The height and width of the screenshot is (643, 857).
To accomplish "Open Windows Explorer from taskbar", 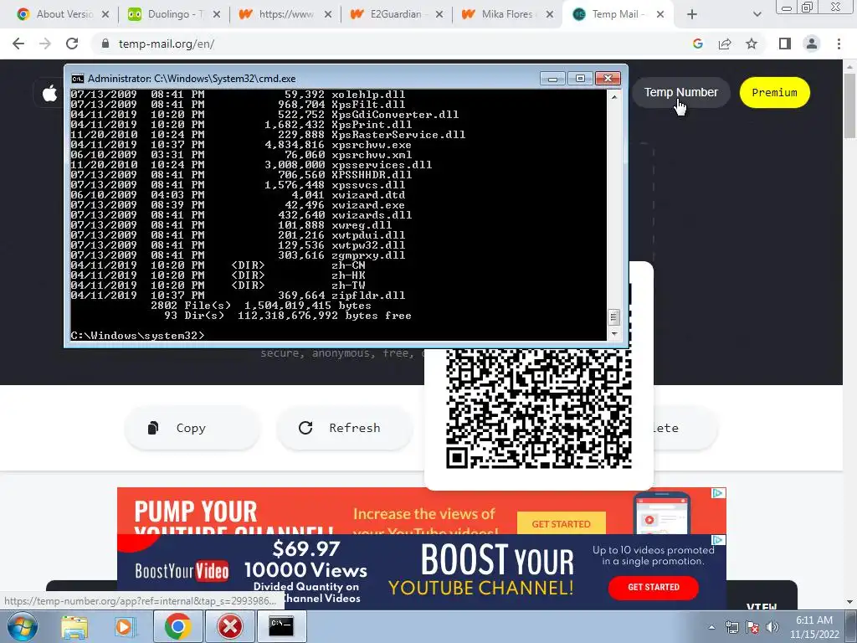I will 74,626.
